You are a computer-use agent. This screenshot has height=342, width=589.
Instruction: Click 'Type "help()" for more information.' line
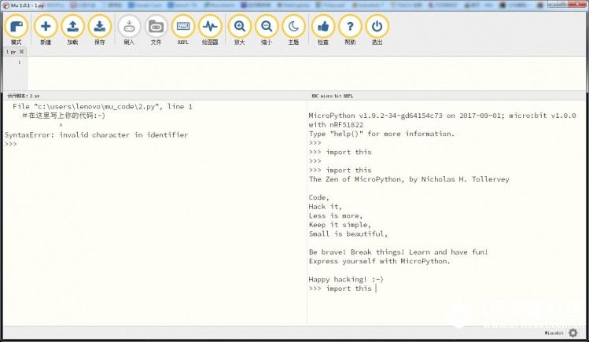(381, 134)
